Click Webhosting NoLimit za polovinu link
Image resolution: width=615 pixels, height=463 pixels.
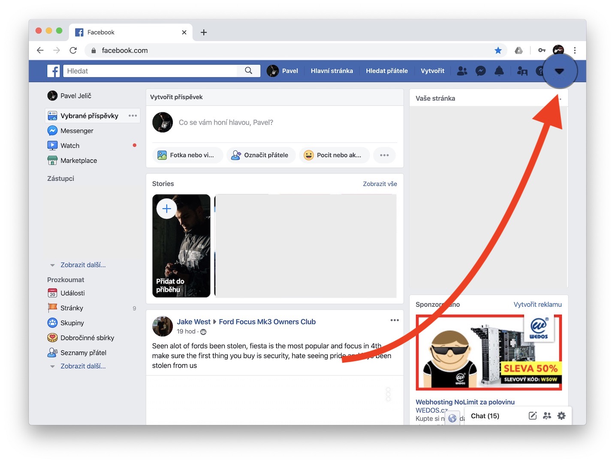465,402
